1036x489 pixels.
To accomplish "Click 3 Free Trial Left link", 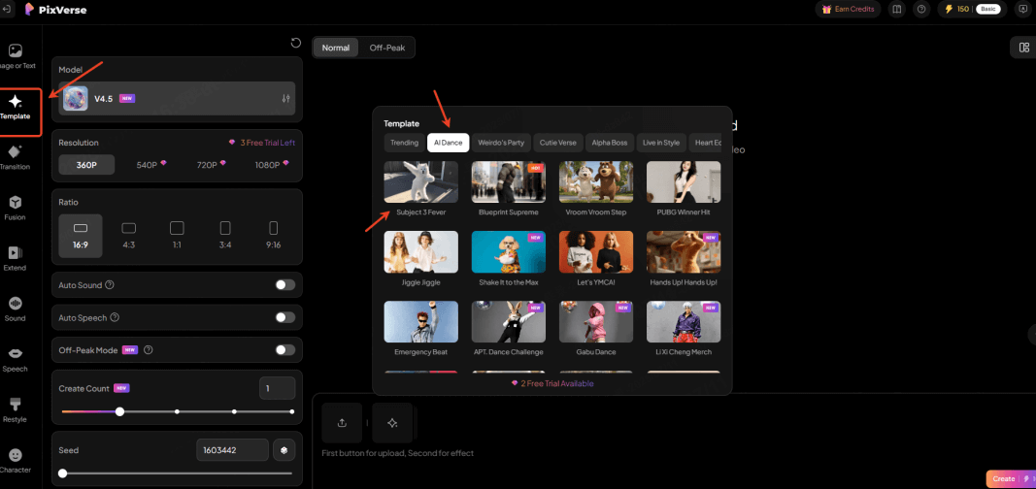I will pos(262,143).
